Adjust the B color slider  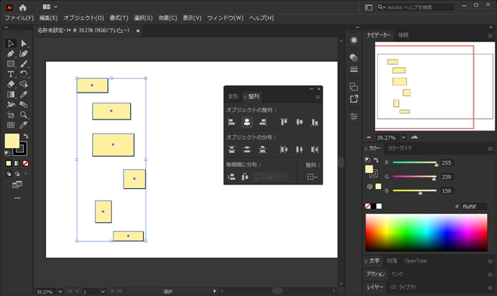(x=414, y=191)
